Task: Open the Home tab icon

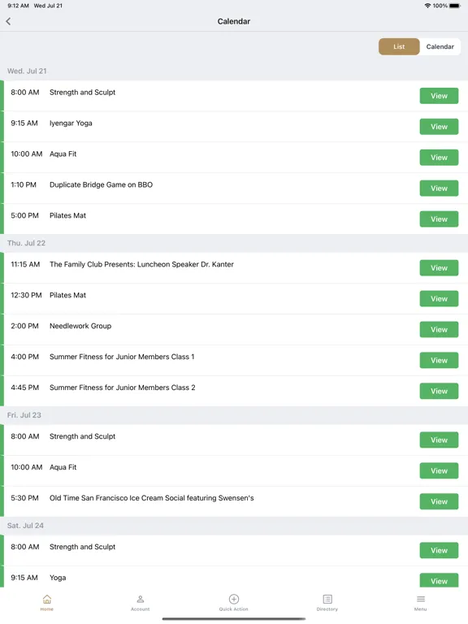Action: tap(47, 599)
